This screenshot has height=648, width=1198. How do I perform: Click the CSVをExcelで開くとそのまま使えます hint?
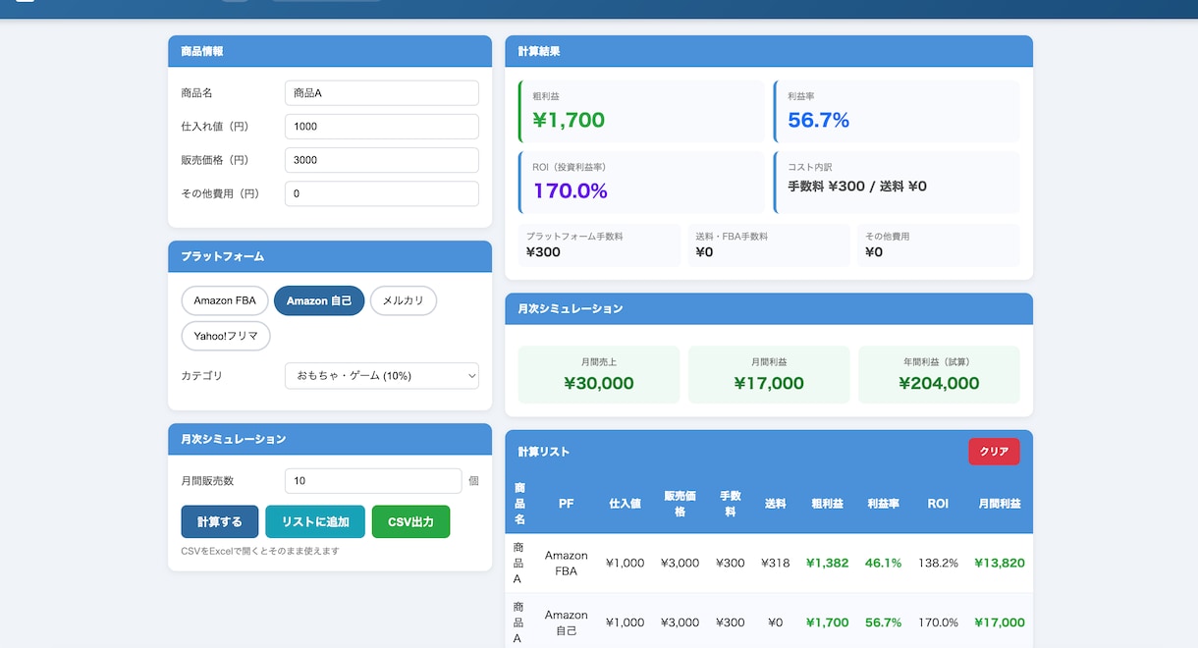point(260,551)
